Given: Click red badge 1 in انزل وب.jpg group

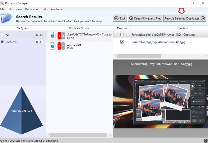Looking at the screenshot, I should click(x=59, y=46).
